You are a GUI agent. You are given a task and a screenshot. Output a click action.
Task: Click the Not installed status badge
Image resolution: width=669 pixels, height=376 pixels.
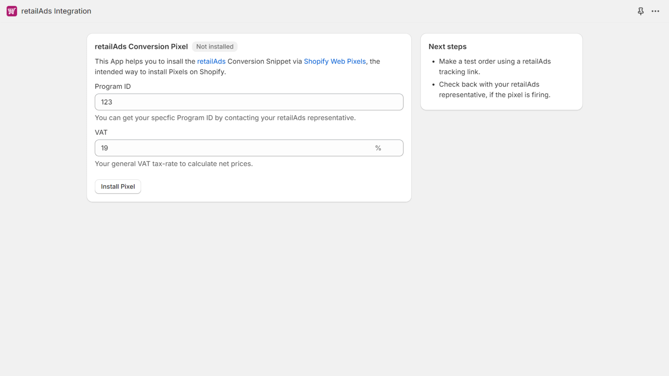(215, 47)
